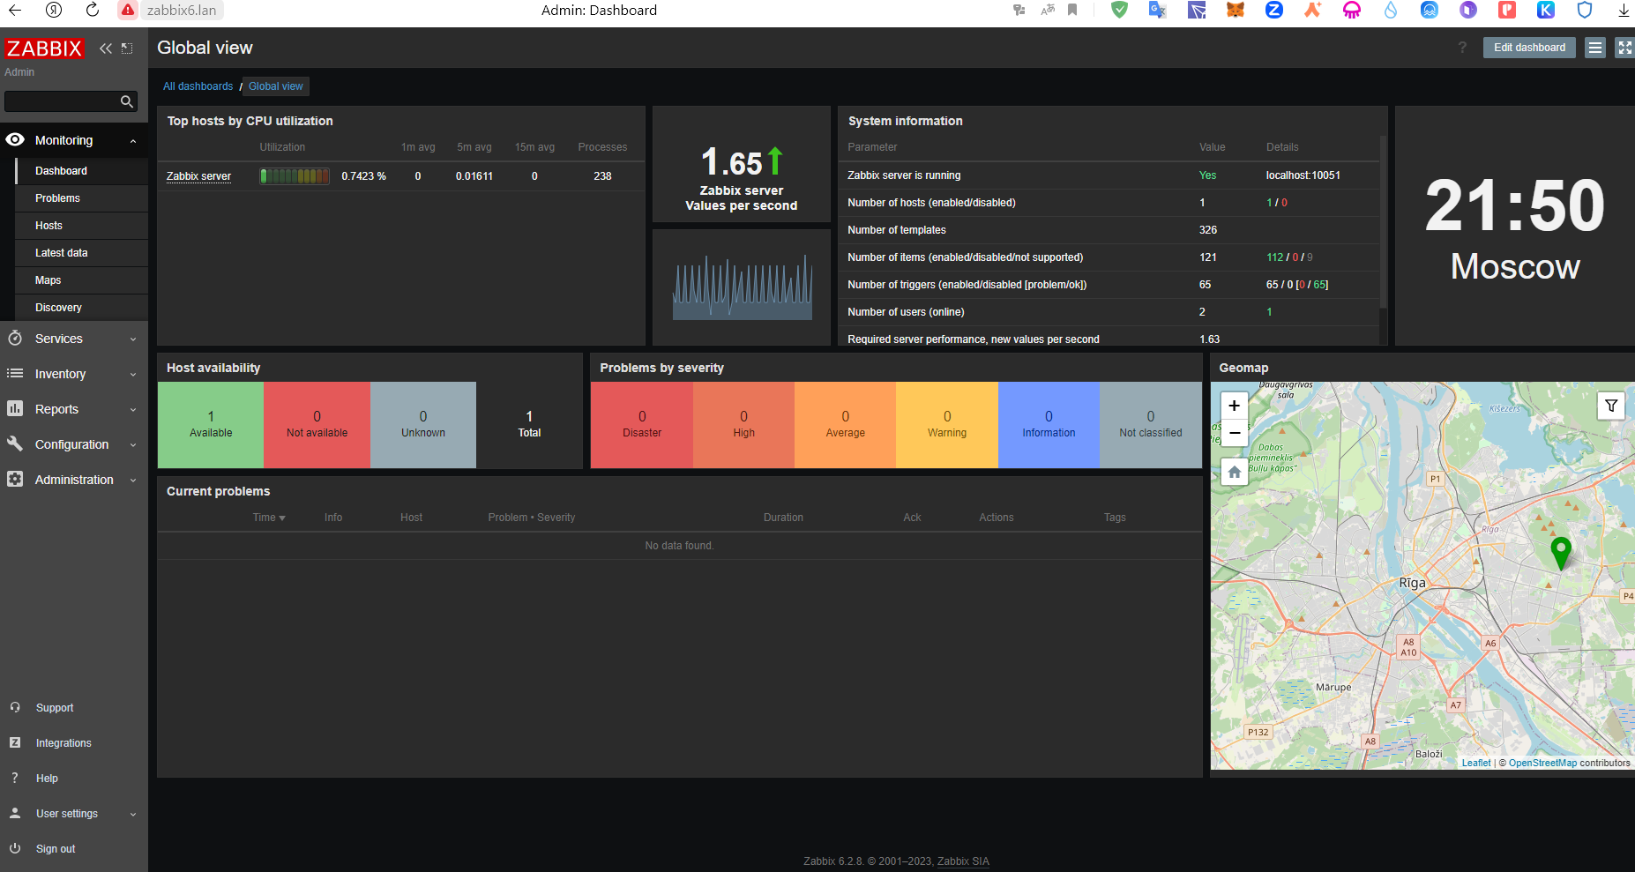Click the Inventory list icon in sidebar
This screenshot has height=872, width=1635.
click(15, 373)
